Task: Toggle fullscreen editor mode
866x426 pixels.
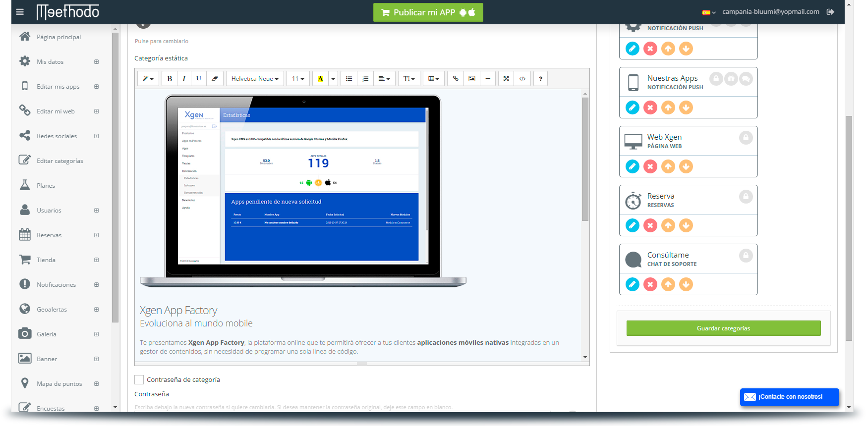Action: (x=506, y=79)
